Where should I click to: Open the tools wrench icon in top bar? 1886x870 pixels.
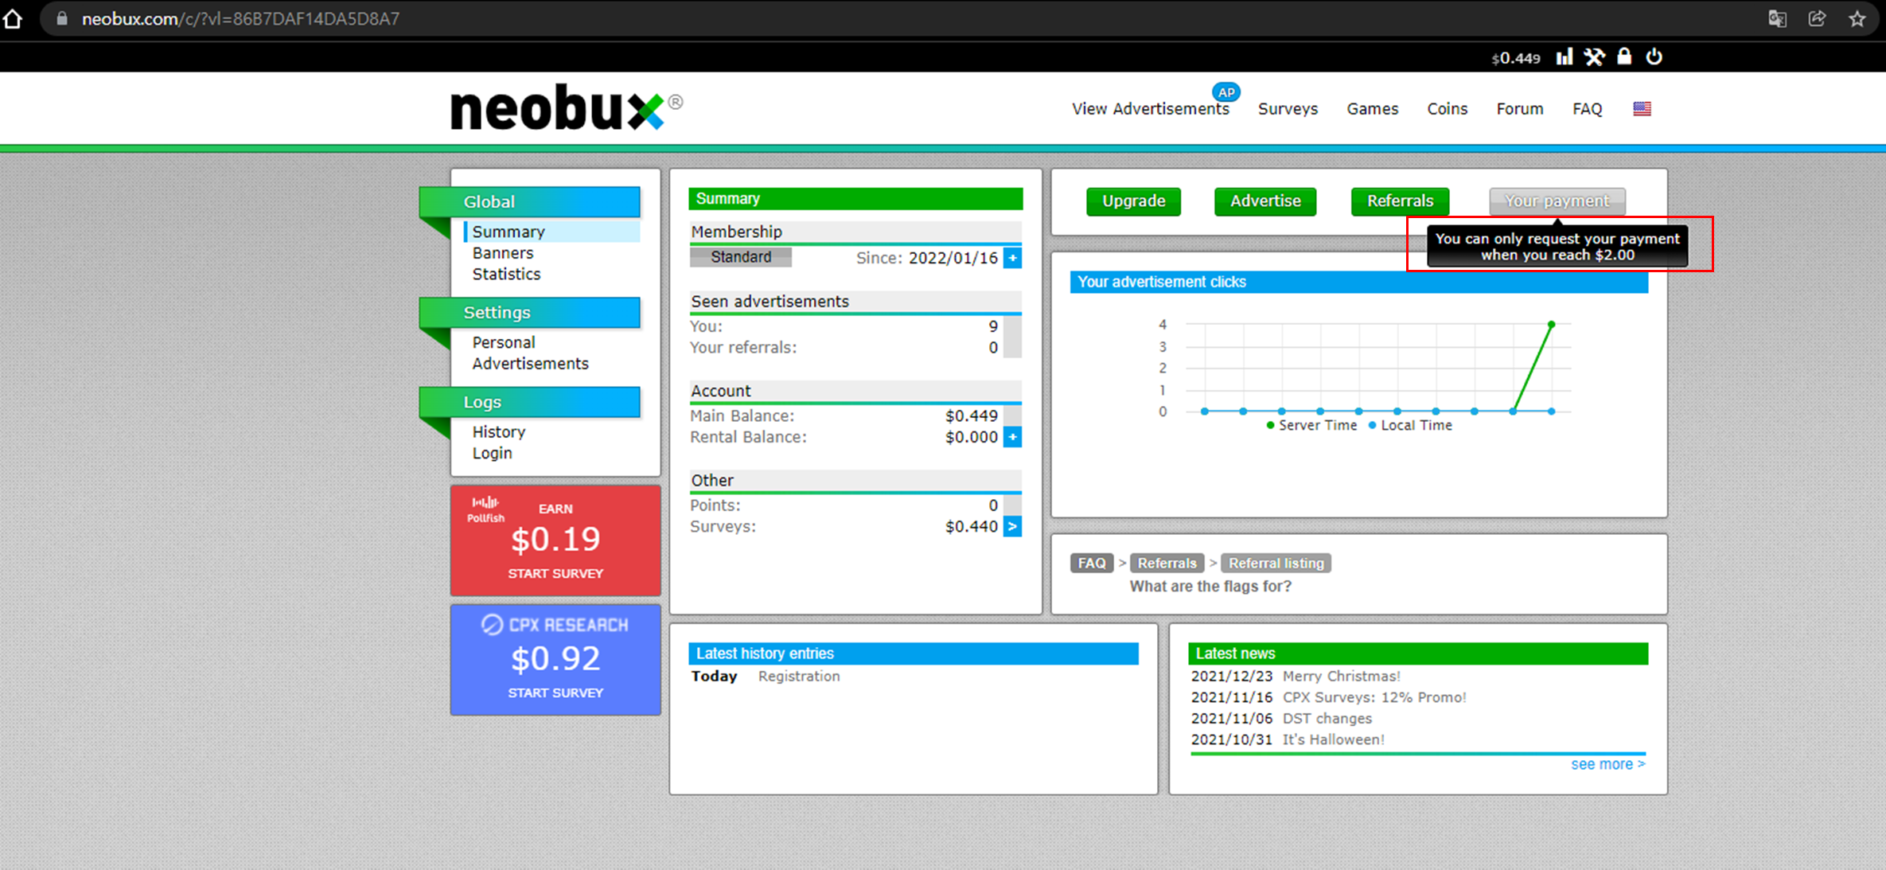coord(1594,57)
